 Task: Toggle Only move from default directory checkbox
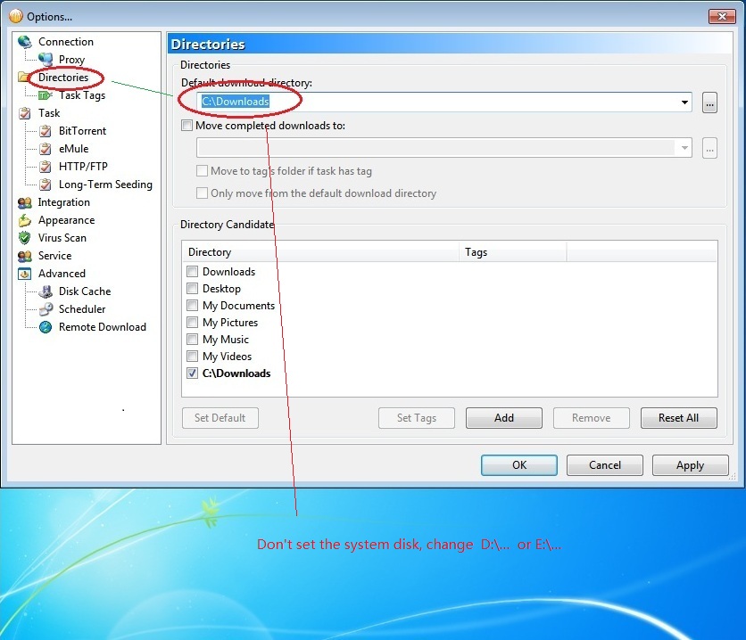click(x=203, y=193)
